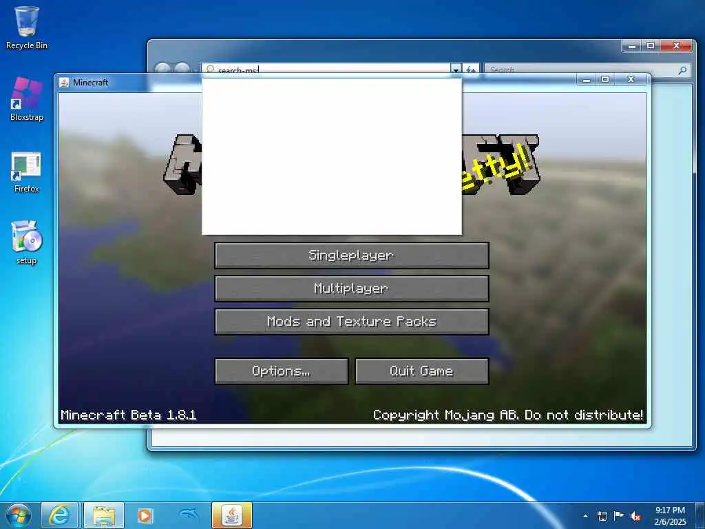Viewport: 705px width, 529px height.
Task: Click the Explorer search magnifier icon
Action: click(682, 70)
